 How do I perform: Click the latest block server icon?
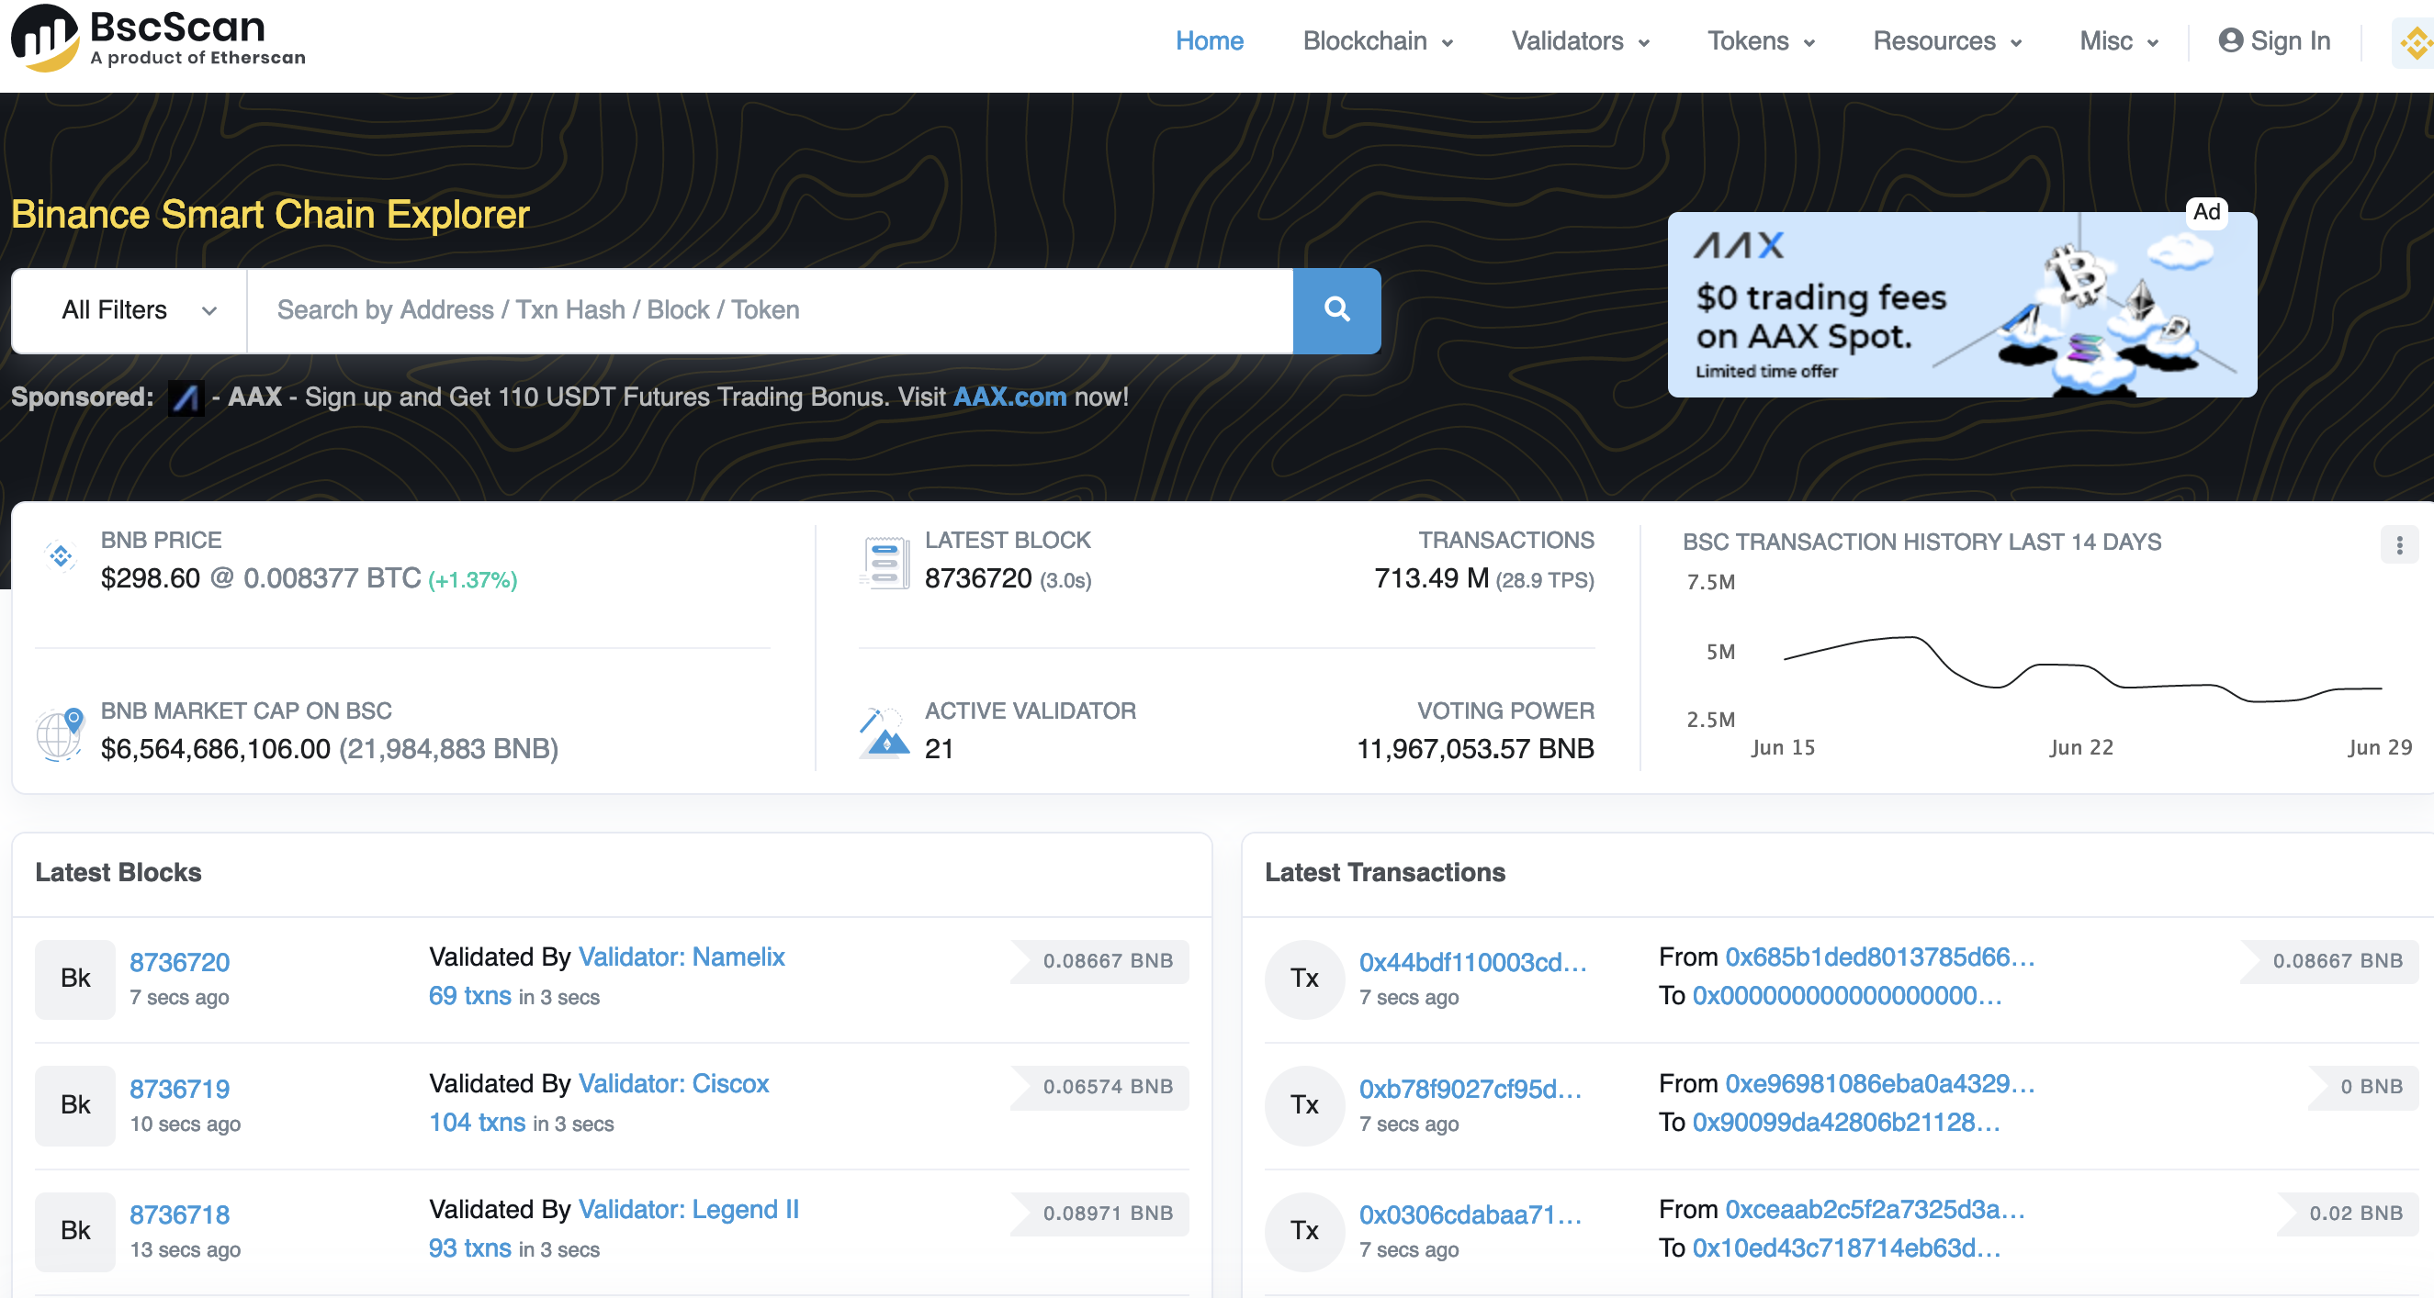click(x=885, y=563)
